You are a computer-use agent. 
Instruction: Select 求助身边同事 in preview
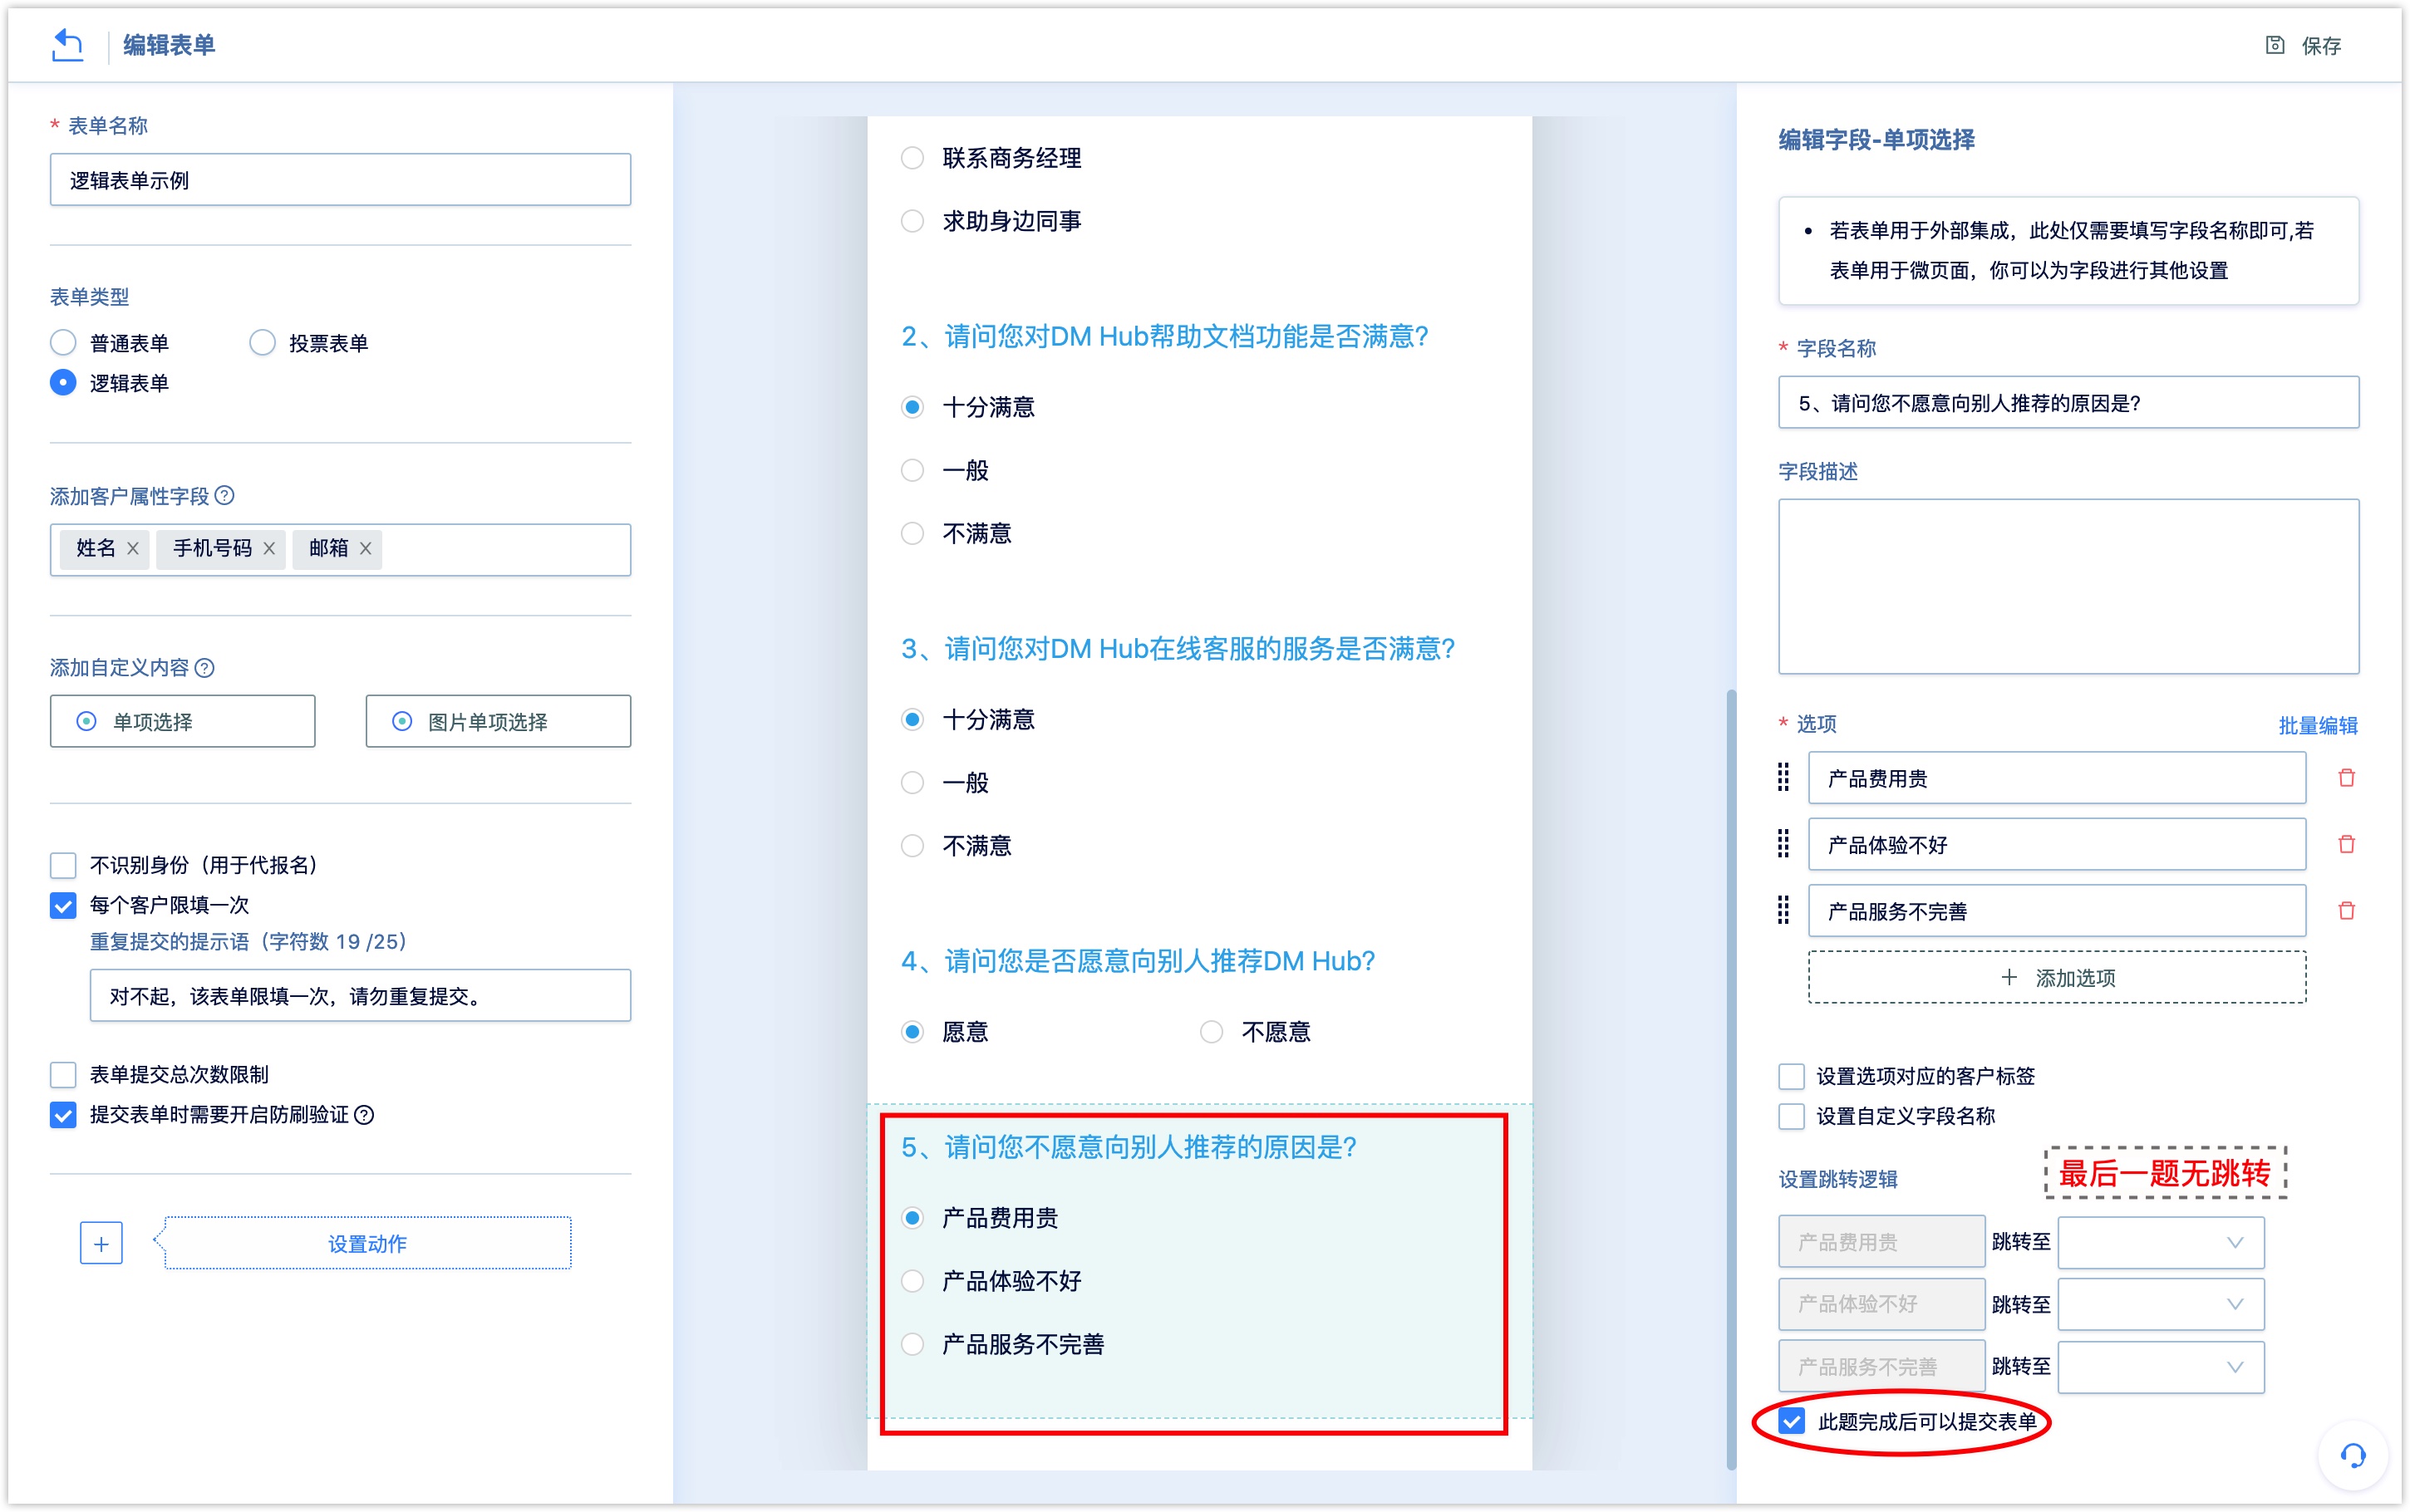tap(912, 221)
